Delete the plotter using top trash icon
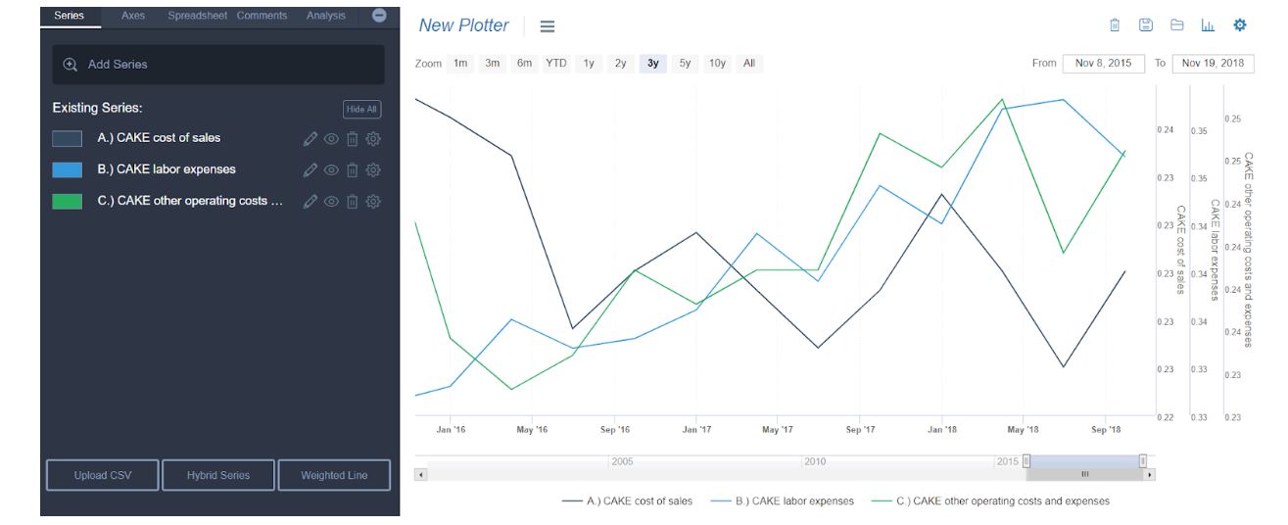This screenshot has width=1288, height=525. (1115, 25)
